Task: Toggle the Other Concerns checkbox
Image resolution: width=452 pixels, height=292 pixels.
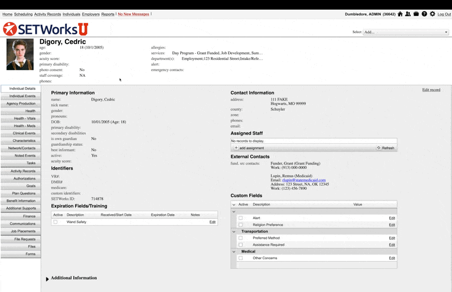Action: pyautogui.click(x=241, y=258)
